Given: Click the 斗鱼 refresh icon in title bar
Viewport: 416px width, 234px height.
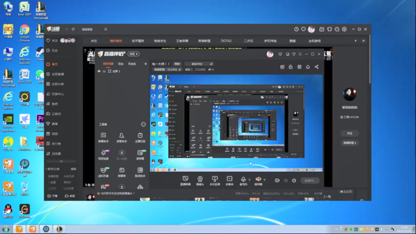Looking at the screenshot, I should point(73,29).
